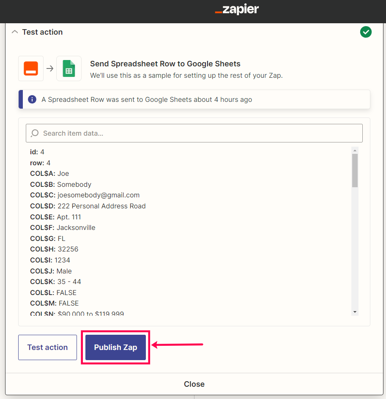This screenshot has width=386, height=399.
Task: Click the search magnifier icon
Action: tap(35, 133)
